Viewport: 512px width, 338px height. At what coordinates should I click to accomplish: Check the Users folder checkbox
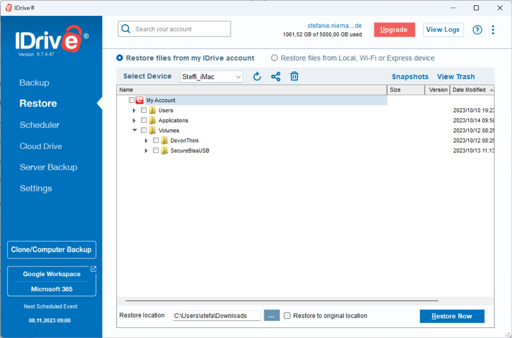pyautogui.click(x=144, y=110)
